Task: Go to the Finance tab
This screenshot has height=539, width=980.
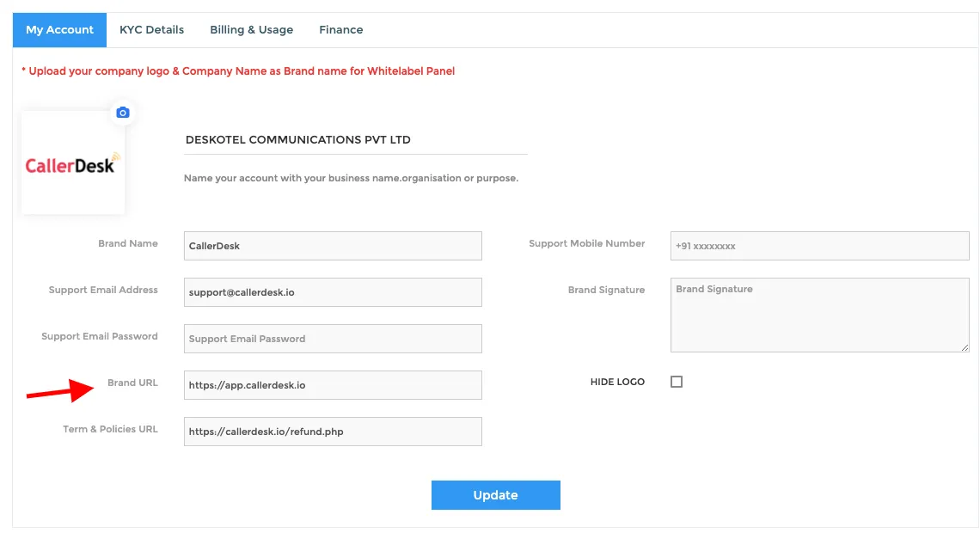Action: tap(340, 29)
